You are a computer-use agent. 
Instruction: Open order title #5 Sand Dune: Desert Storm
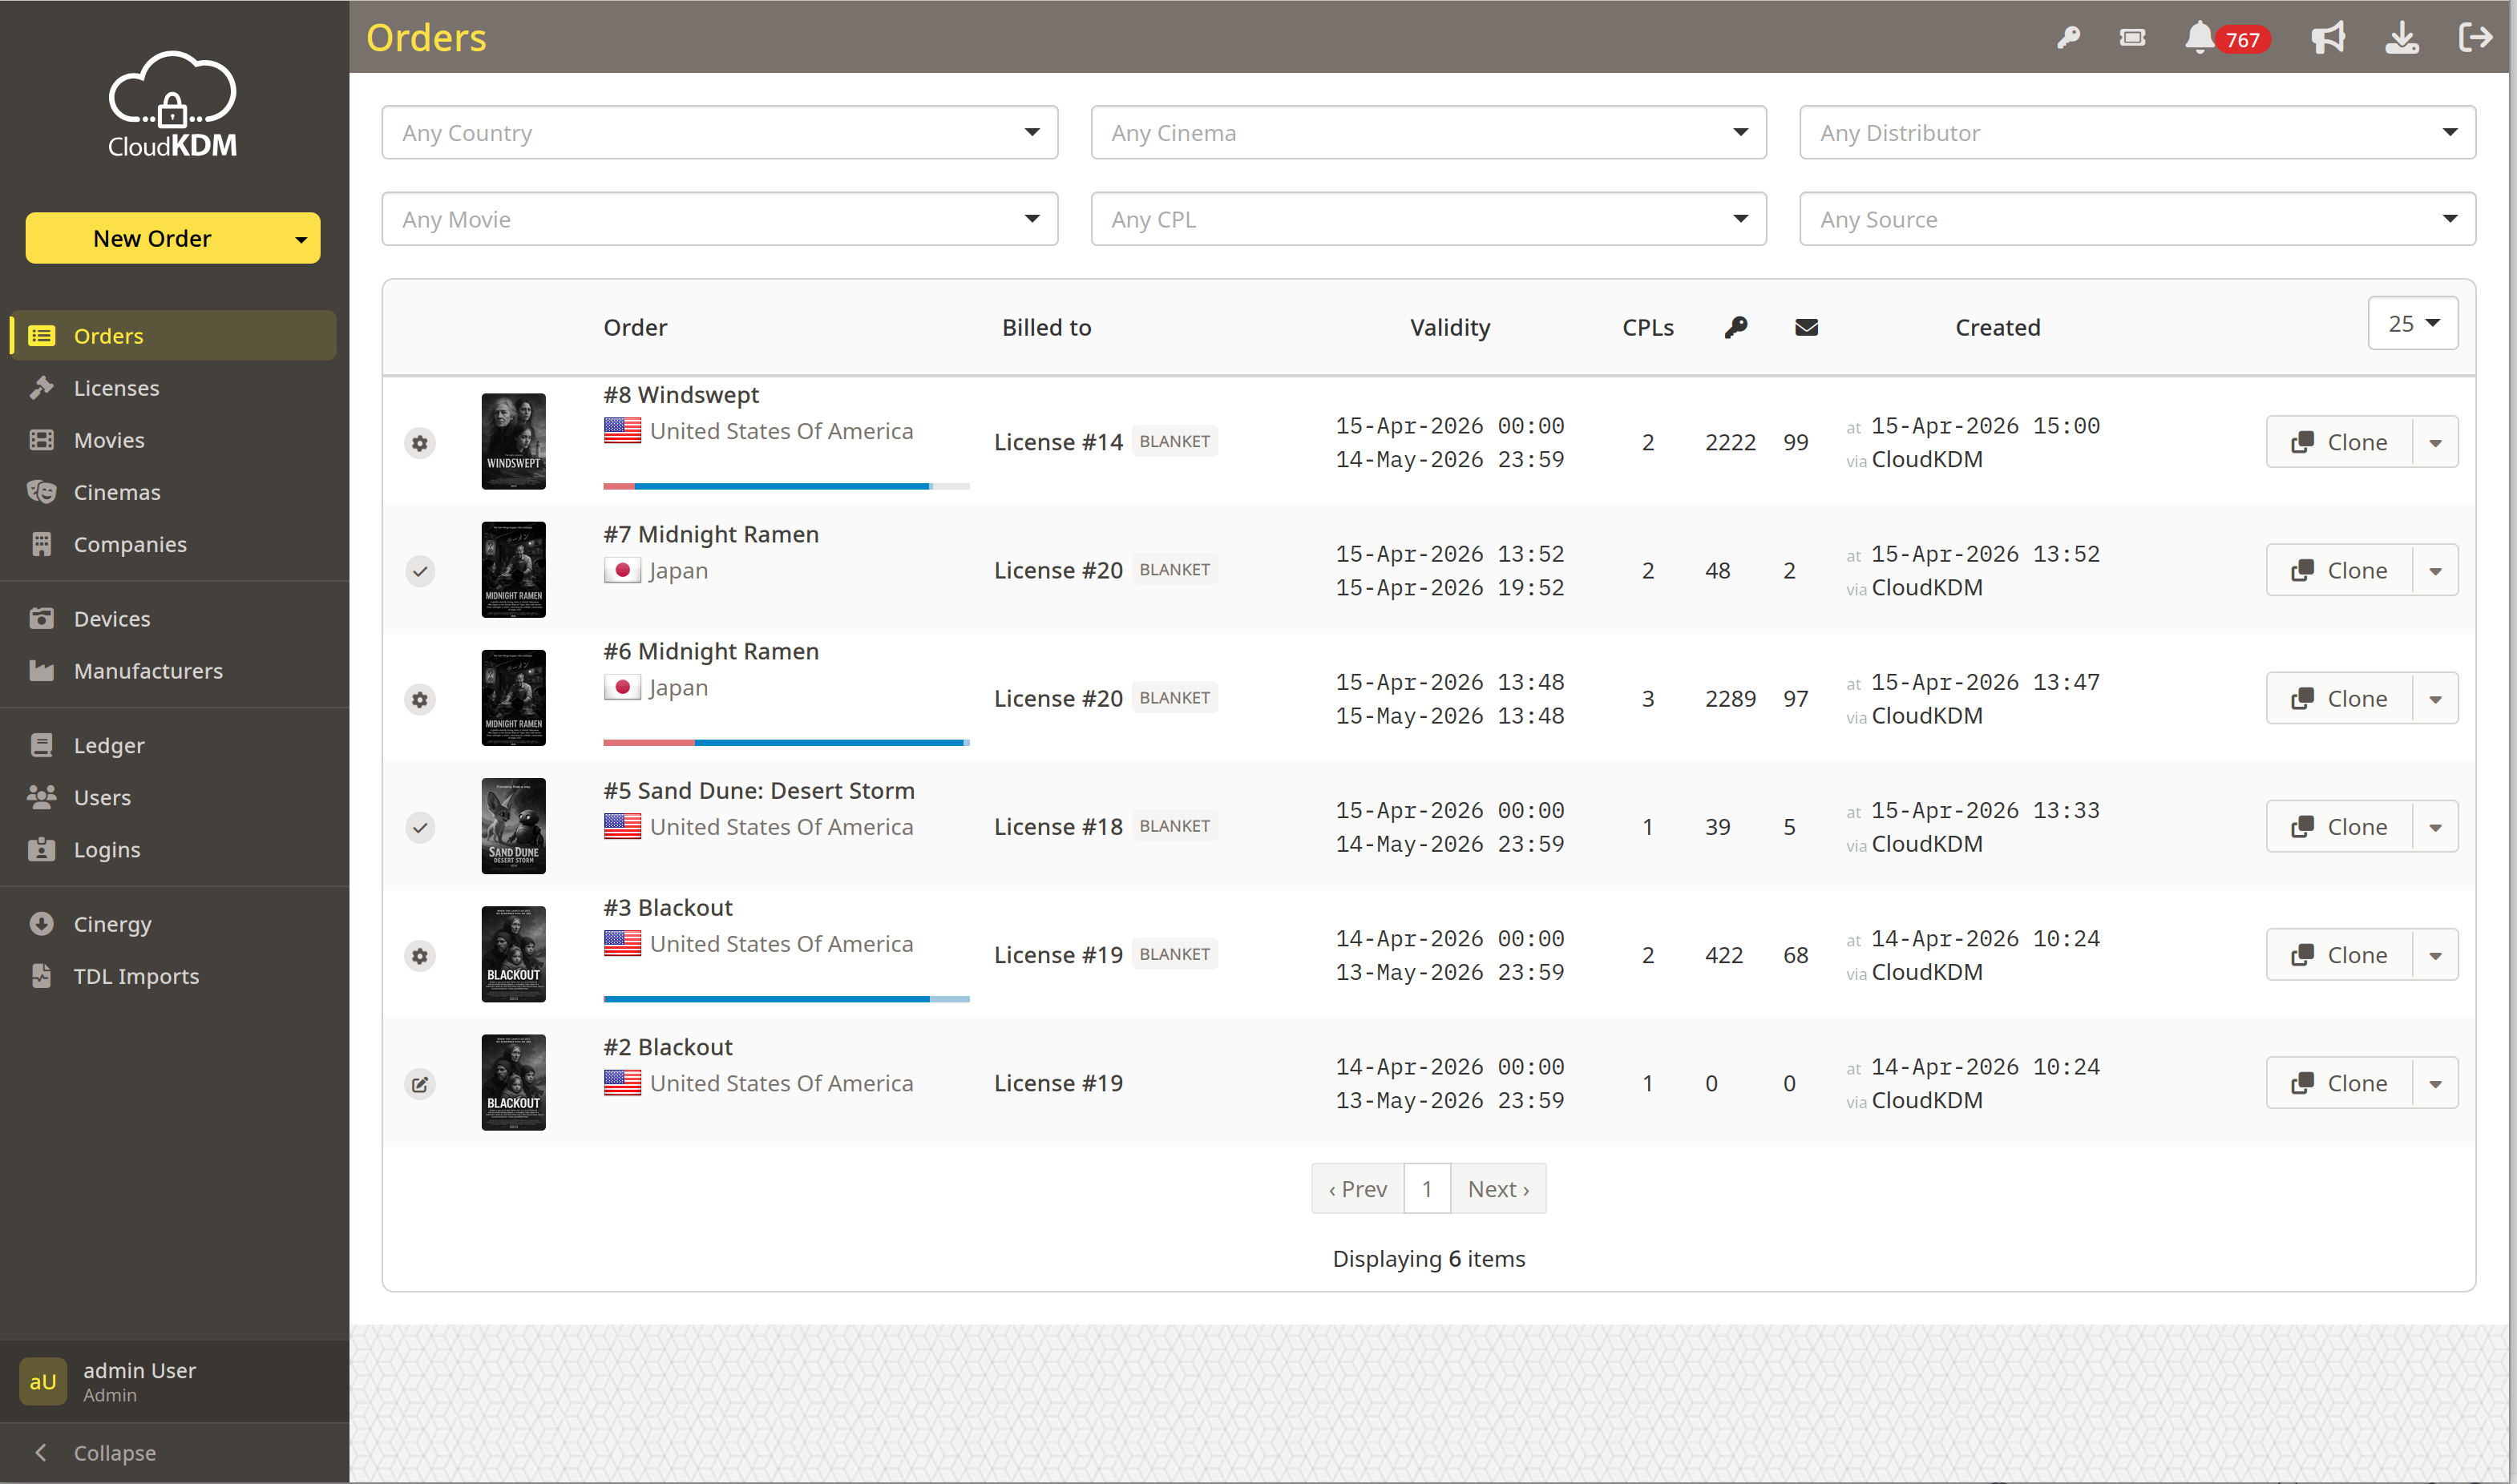(759, 790)
